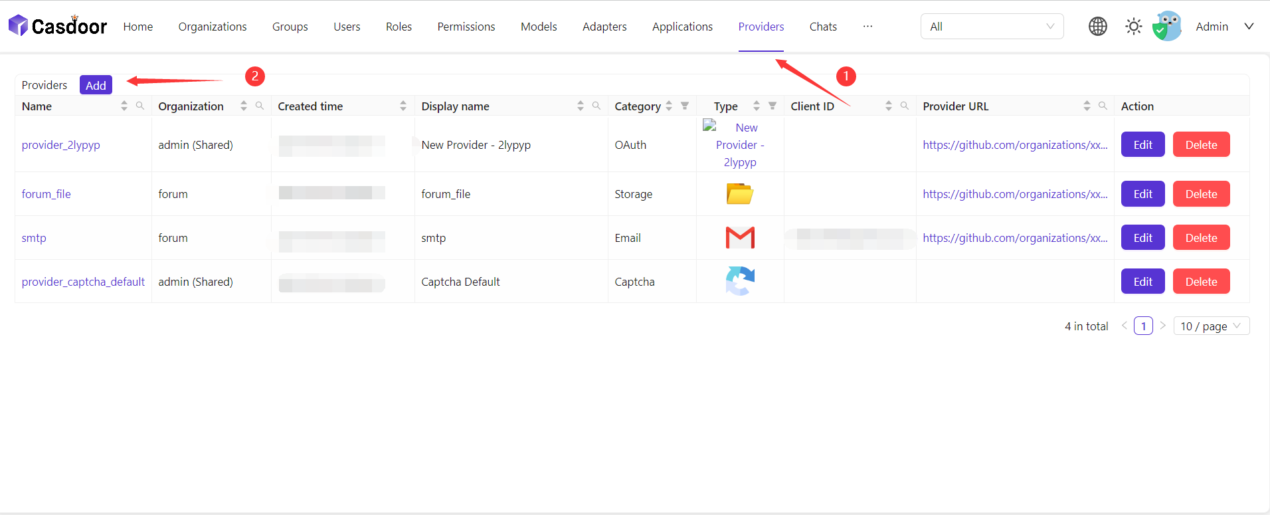Image resolution: width=1270 pixels, height=515 pixels.
Task: Show more navigation items via ellipsis
Action: (867, 27)
